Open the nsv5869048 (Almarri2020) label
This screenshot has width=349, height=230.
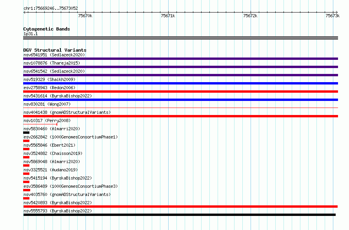52,162
